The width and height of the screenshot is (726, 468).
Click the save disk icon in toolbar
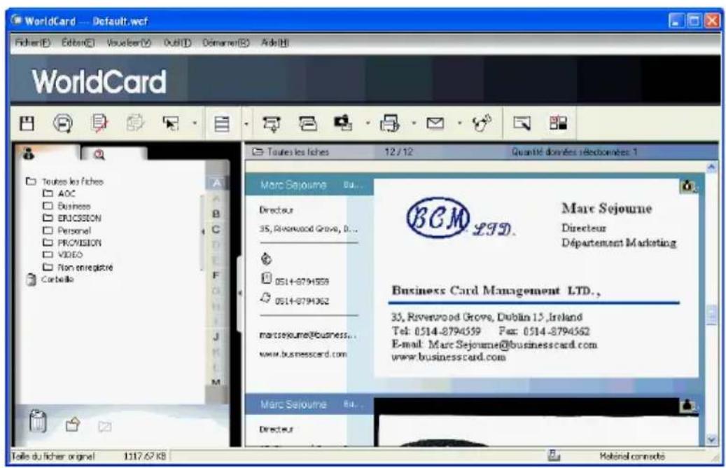click(x=27, y=124)
